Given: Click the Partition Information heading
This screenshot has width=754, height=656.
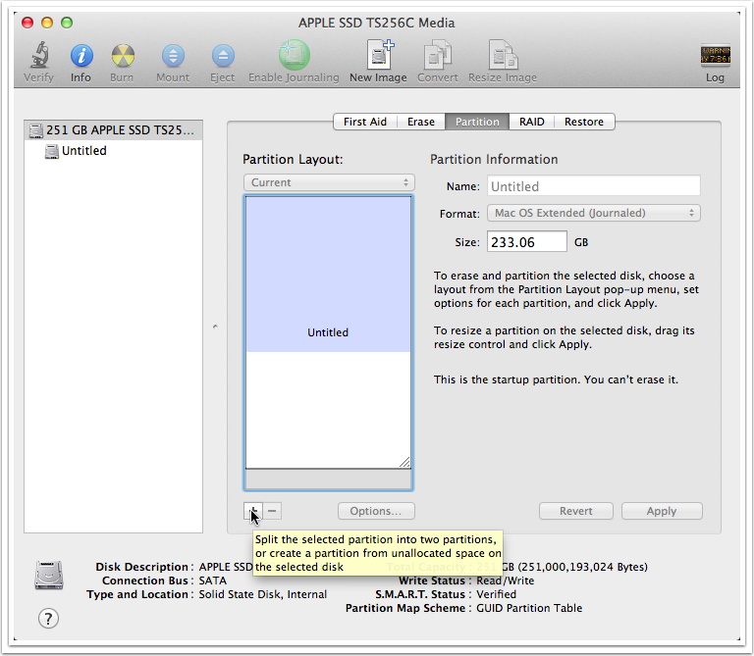Looking at the screenshot, I should click(x=494, y=160).
